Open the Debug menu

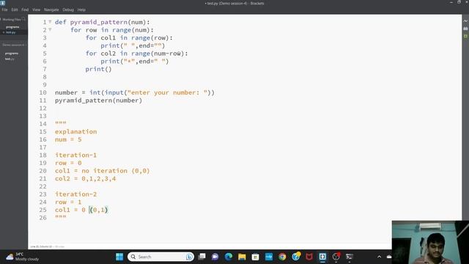[68, 10]
